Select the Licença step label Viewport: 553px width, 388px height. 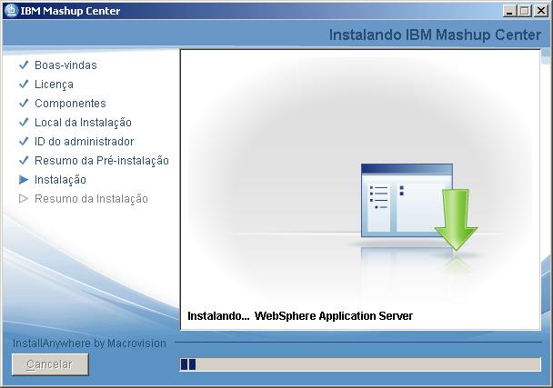tap(54, 85)
